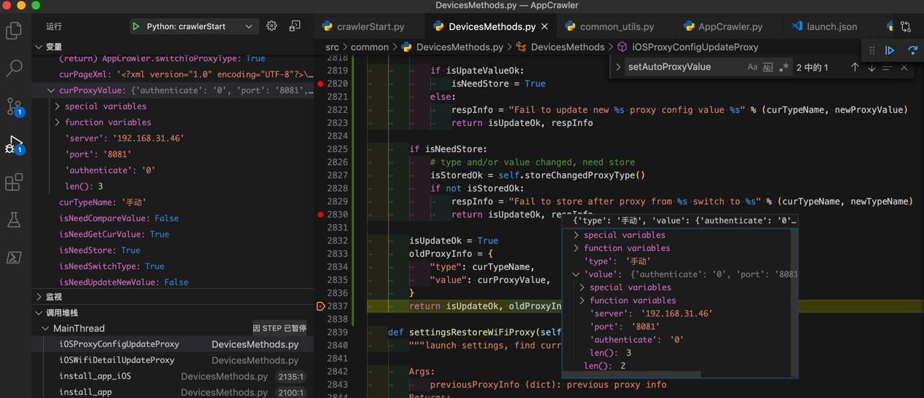Click 'port': '8081' in hover popup
The height and width of the screenshot is (398, 924).
[623, 327]
